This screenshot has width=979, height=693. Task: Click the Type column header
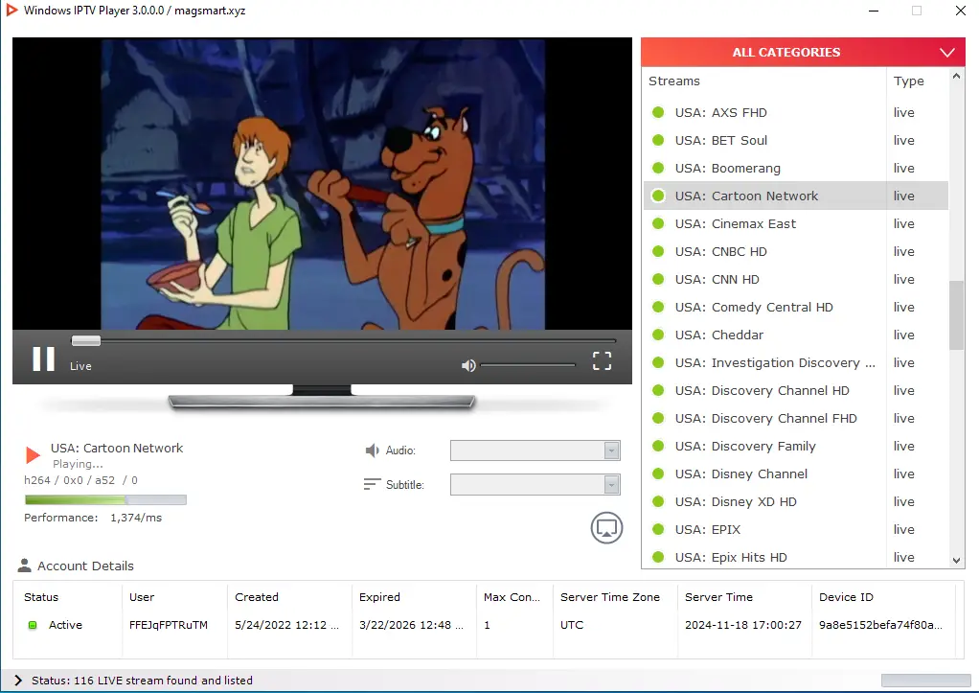(x=908, y=81)
